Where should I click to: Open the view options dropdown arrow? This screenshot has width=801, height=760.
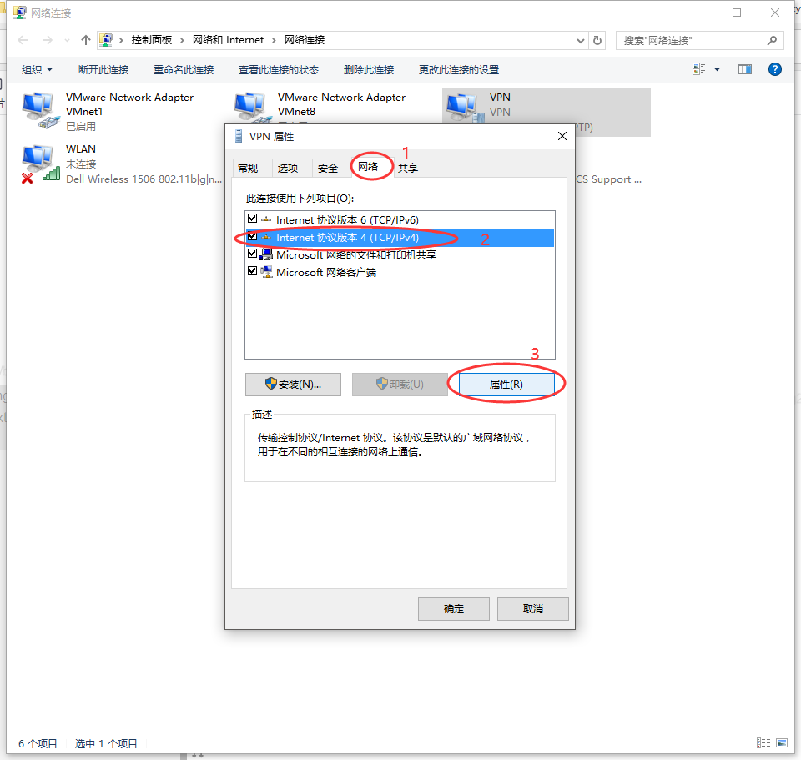point(717,69)
